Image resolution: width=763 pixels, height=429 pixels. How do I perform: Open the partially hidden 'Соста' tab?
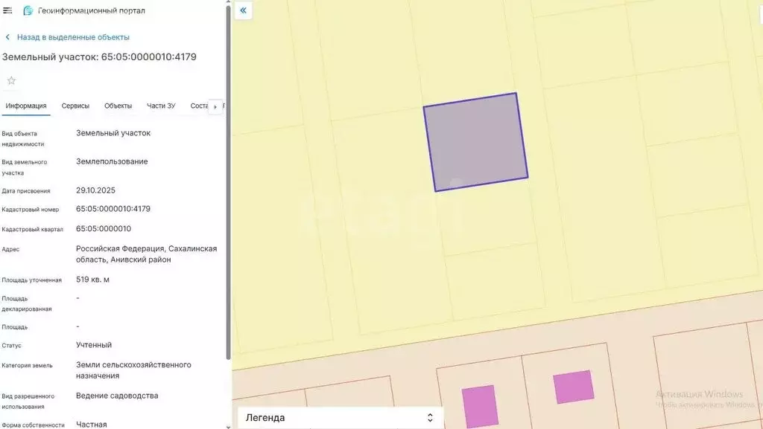pyautogui.click(x=199, y=106)
